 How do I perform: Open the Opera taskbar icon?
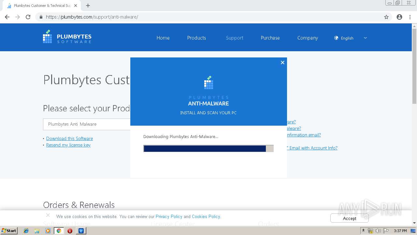(x=70, y=231)
